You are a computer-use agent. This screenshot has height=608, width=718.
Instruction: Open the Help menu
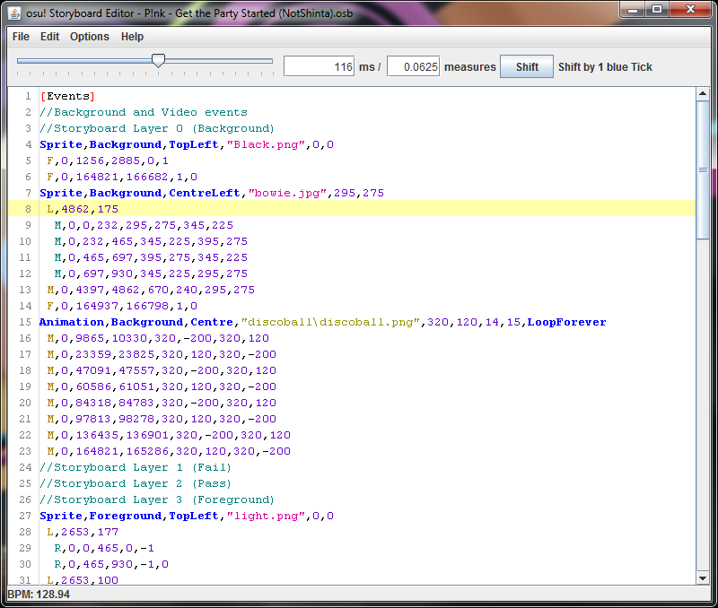pyautogui.click(x=132, y=37)
